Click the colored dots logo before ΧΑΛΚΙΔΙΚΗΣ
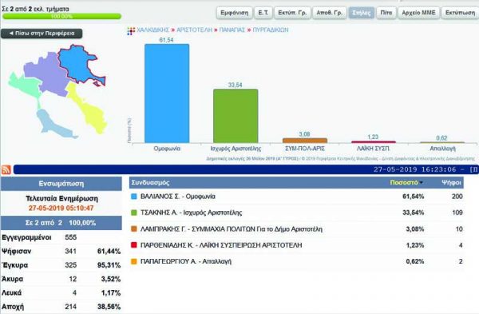Screen dimensions: 479x314 coord(131,31)
